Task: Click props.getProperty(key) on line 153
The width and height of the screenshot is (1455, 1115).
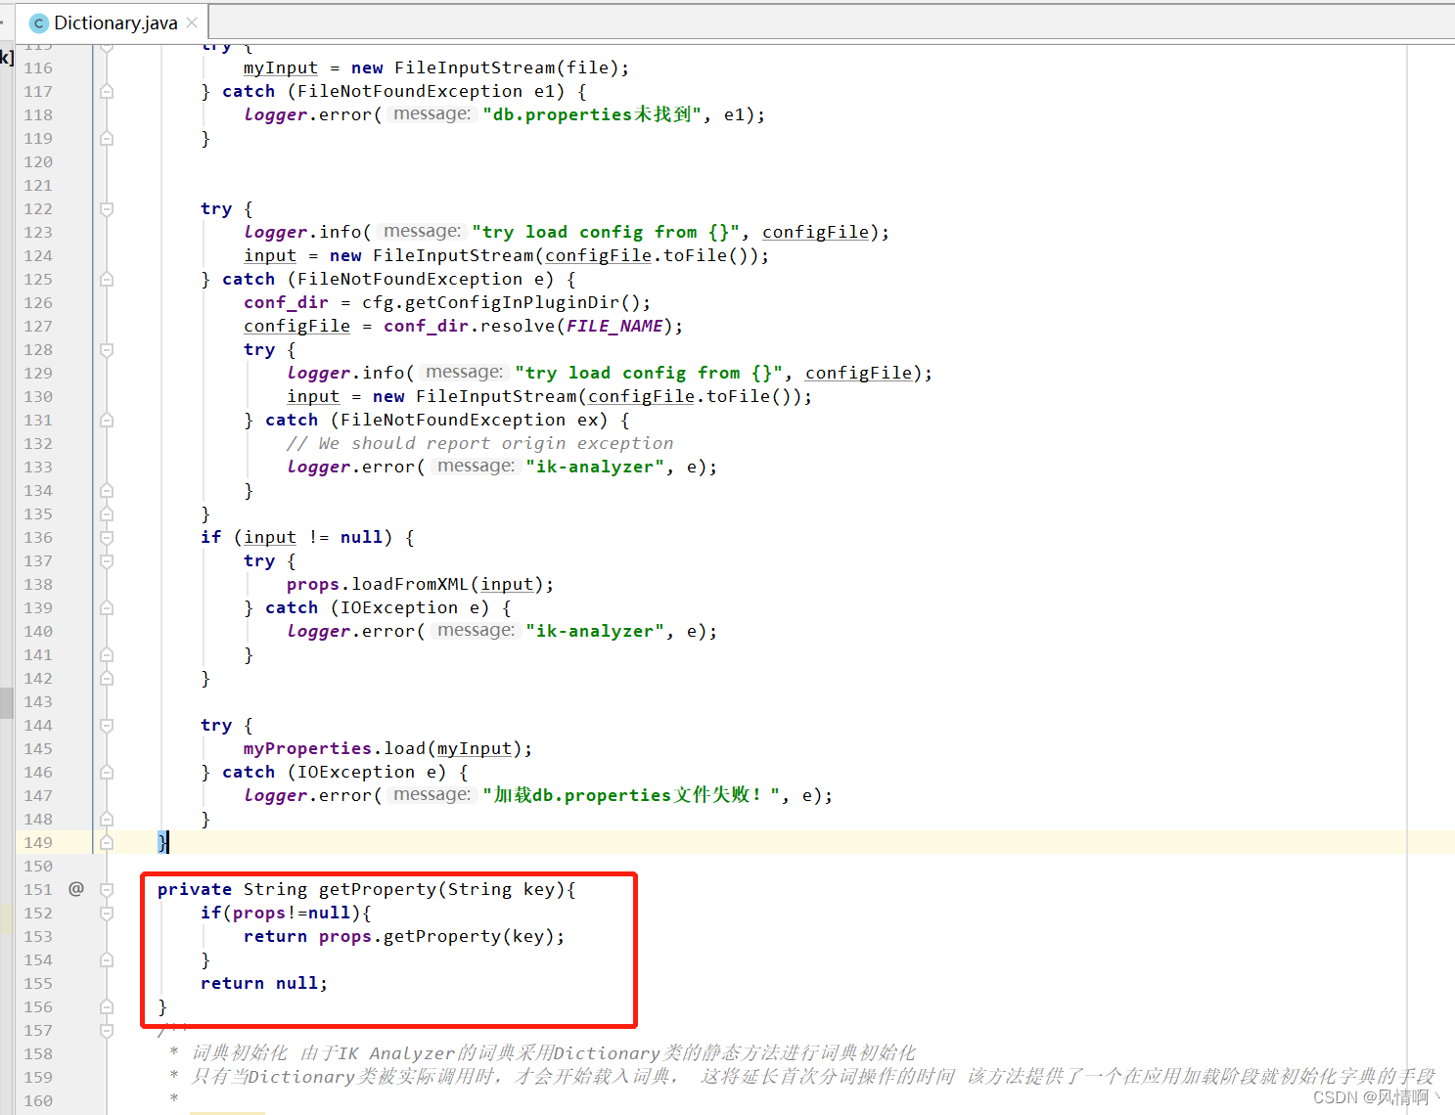Action: coord(436,936)
